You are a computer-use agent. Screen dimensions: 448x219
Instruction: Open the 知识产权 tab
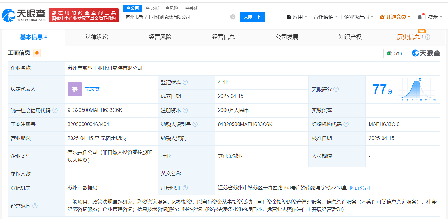point(350,37)
